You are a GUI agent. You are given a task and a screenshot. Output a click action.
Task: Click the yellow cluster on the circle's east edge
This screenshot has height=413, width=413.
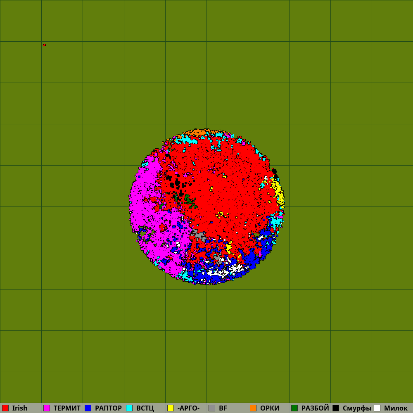(x=278, y=191)
